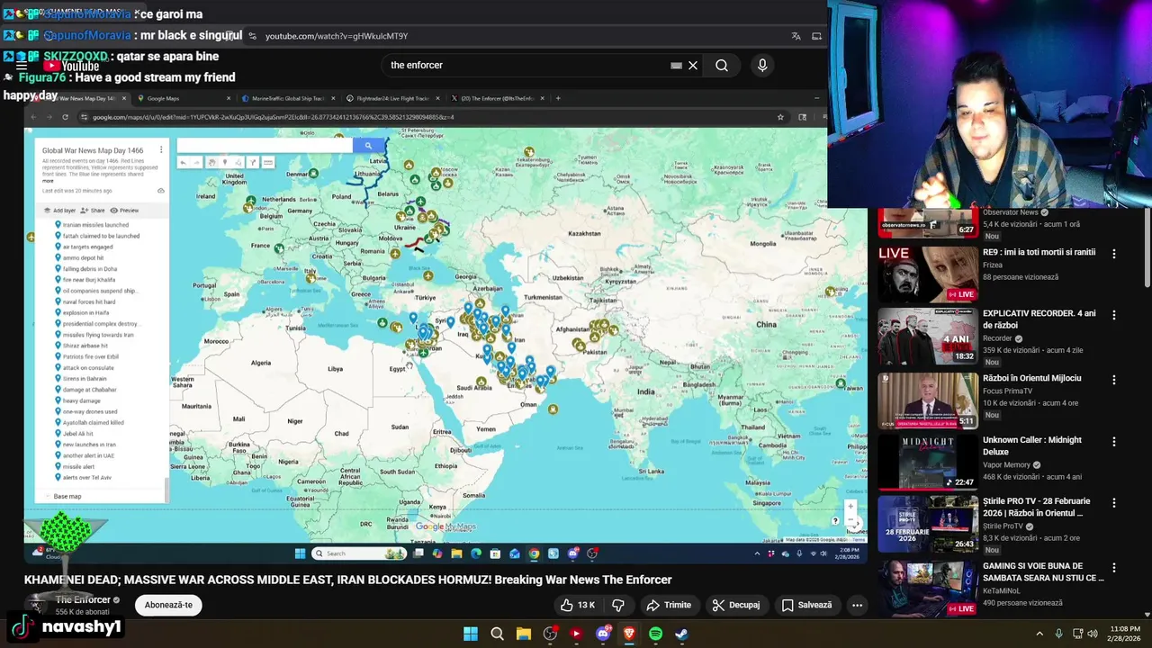1152x648 pixels.
Task: Click the YouTube logo
Action: click(71, 66)
